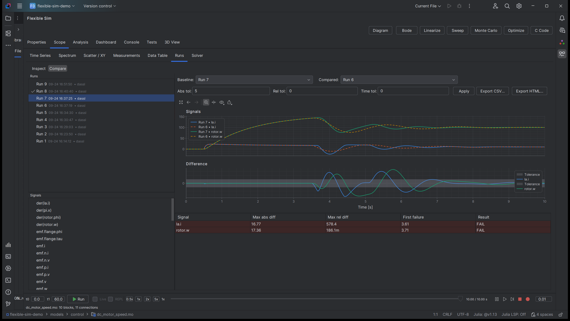Screen dimensions: 570x321
Task: Enable the Live checkbox
Action: point(95,299)
